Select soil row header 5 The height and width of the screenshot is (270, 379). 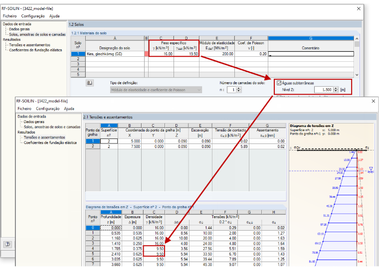tap(78, 75)
